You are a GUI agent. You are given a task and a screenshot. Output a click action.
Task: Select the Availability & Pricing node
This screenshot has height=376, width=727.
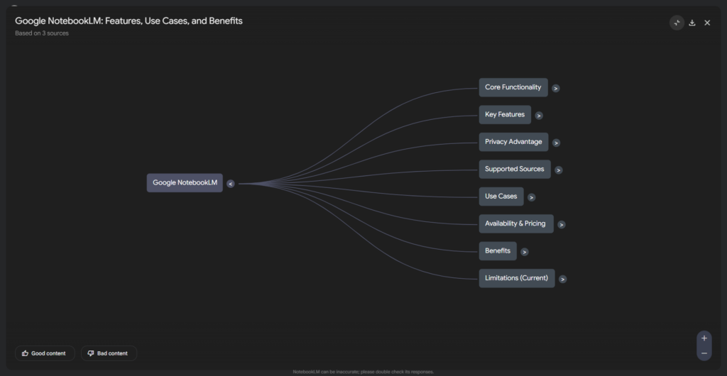[x=516, y=224]
